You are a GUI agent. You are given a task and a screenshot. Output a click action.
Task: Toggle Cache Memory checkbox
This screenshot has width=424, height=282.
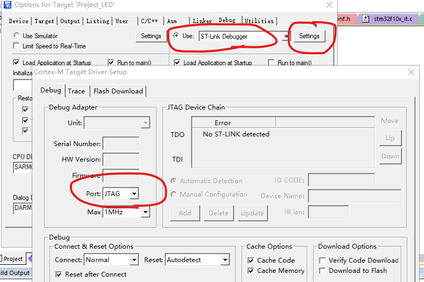point(251,271)
